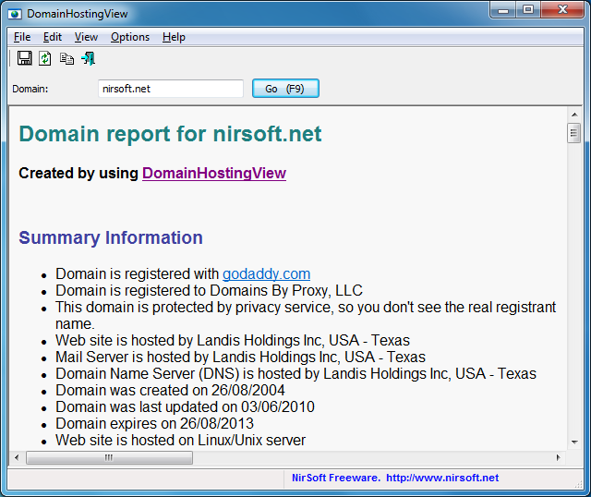This screenshot has width=591, height=497.
Task: Click the horizontal scrollbar thumb
Action: tap(109, 458)
